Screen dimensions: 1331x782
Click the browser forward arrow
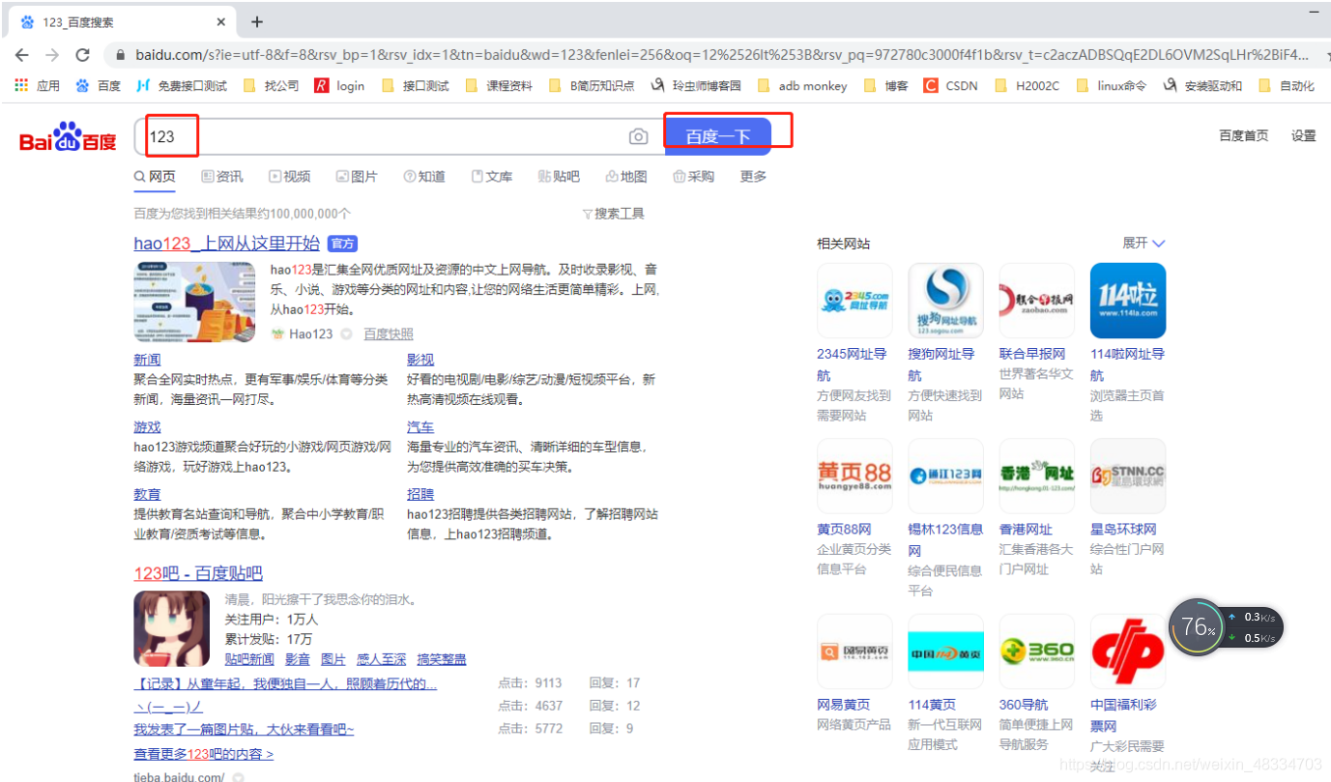(x=51, y=55)
